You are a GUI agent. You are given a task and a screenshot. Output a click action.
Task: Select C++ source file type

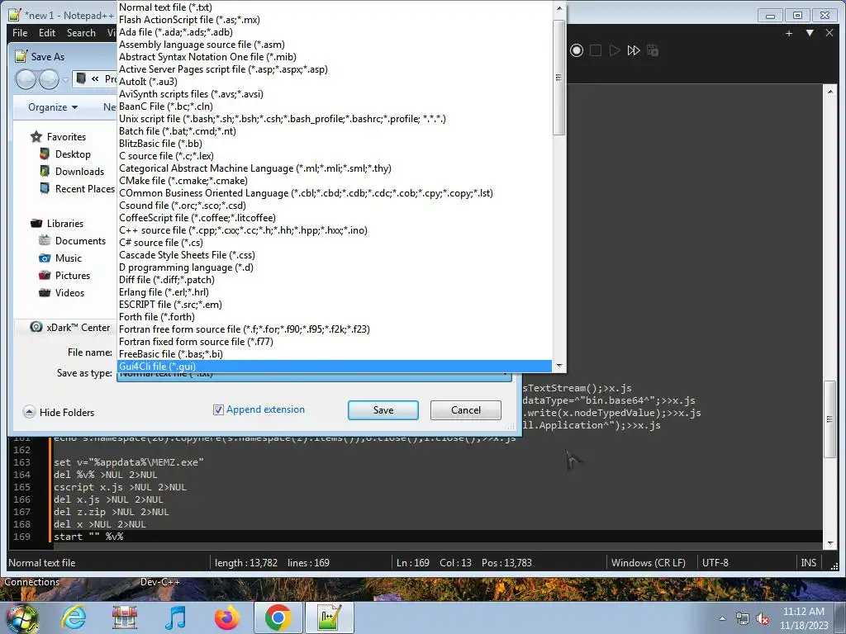pos(335,230)
